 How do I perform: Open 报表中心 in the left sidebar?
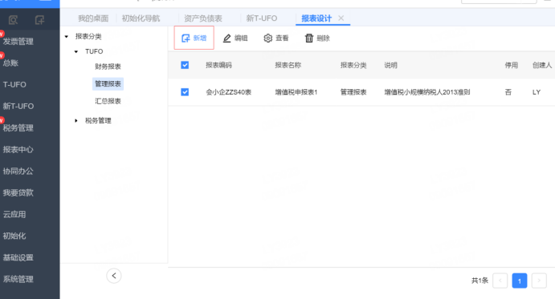tap(18, 149)
